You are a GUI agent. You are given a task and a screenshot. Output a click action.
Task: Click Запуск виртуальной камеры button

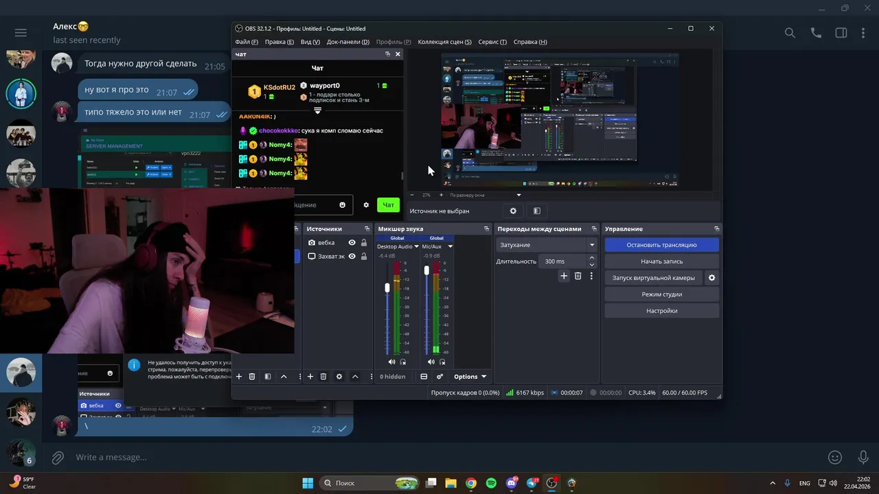pos(653,278)
